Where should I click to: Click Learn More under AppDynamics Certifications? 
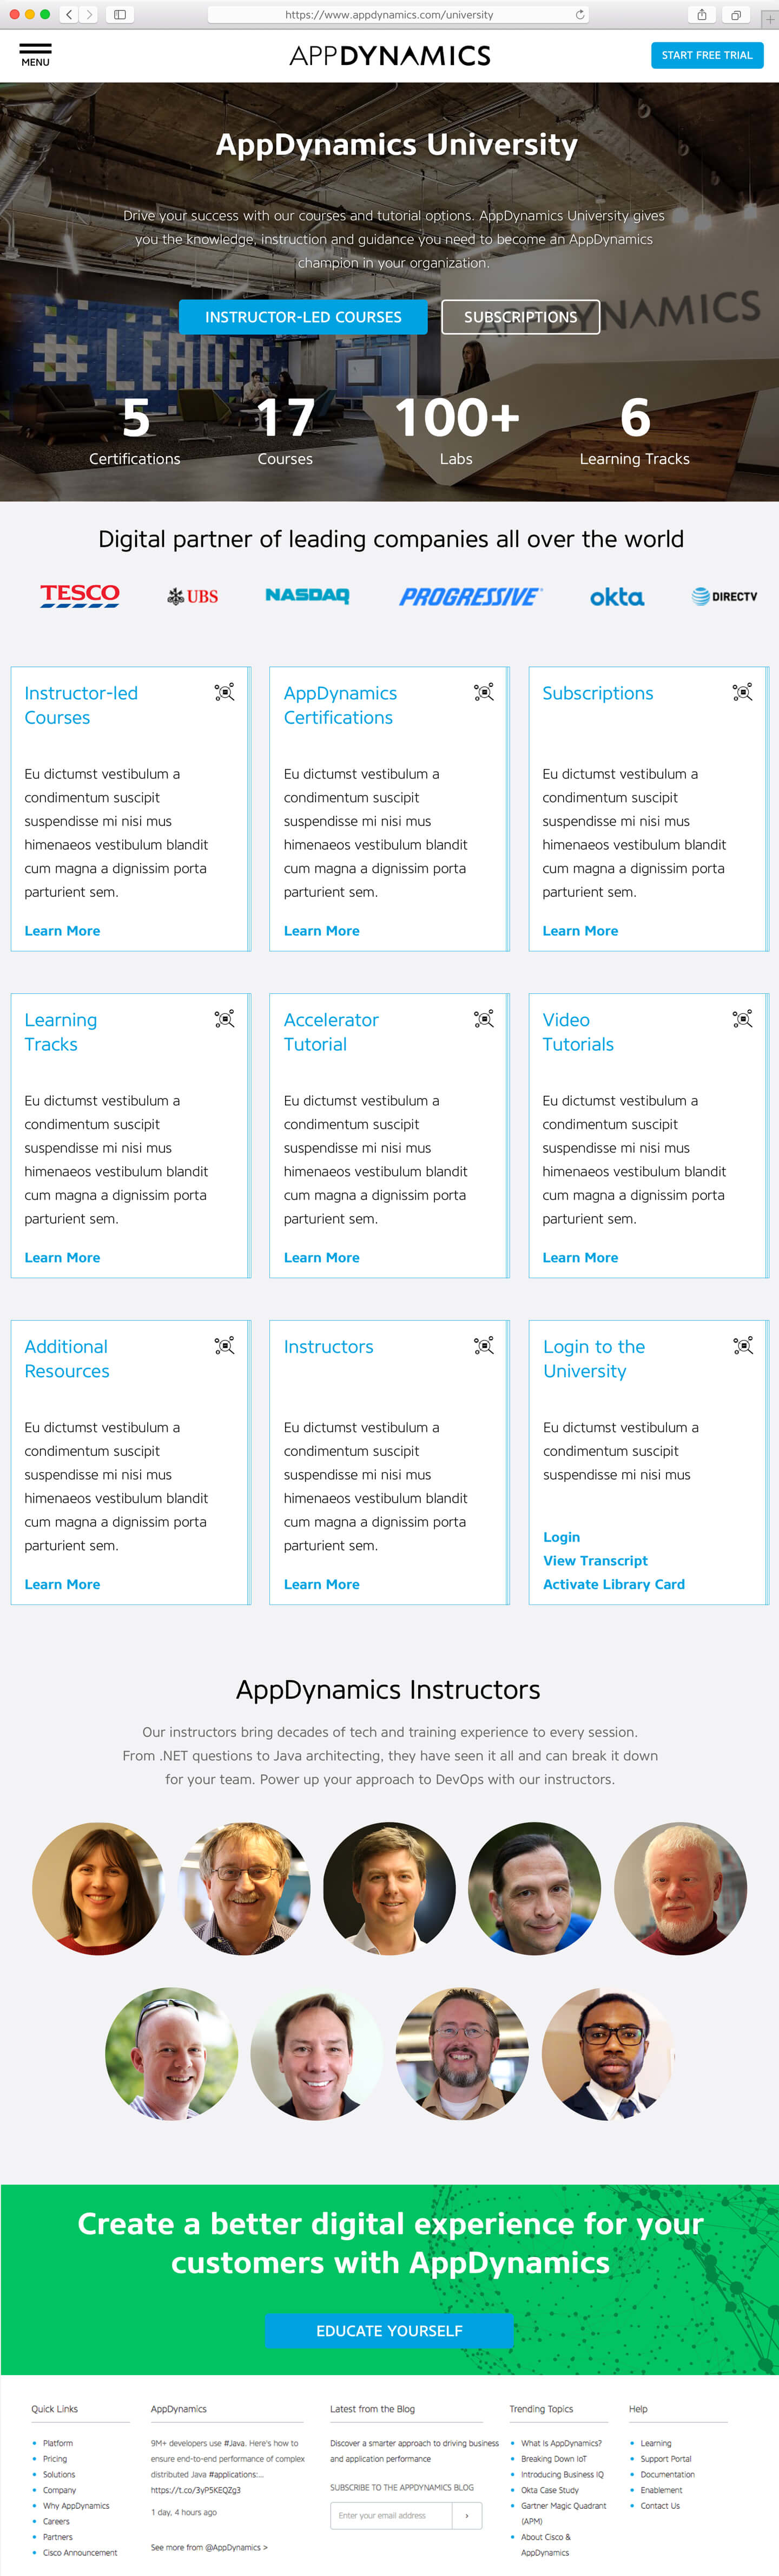(x=321, y=931)
